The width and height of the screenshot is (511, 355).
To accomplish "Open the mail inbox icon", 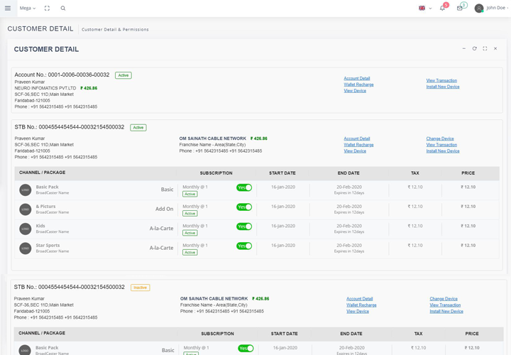I will point(460,9).
